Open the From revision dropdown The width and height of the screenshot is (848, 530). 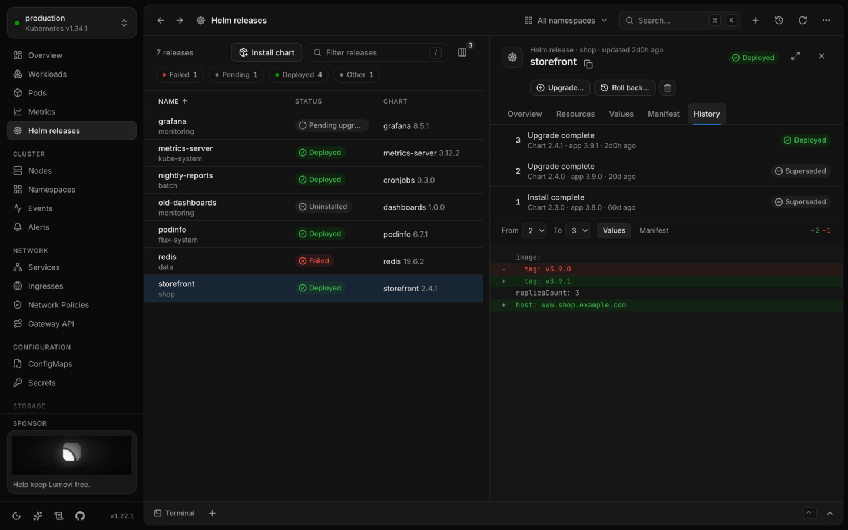click(534, 230)
